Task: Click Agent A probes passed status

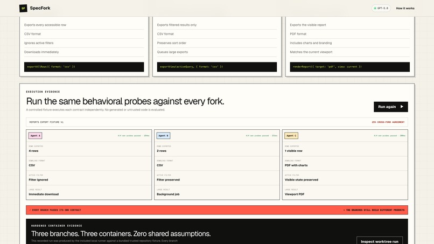Action: point(134,136)
